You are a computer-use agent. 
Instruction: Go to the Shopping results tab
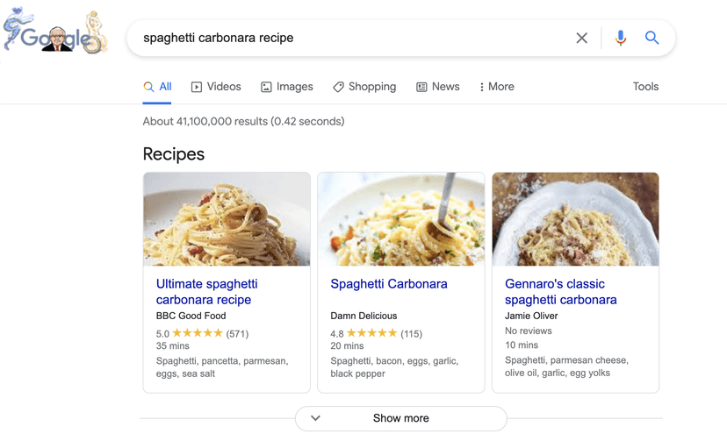(x=364, y=87)
